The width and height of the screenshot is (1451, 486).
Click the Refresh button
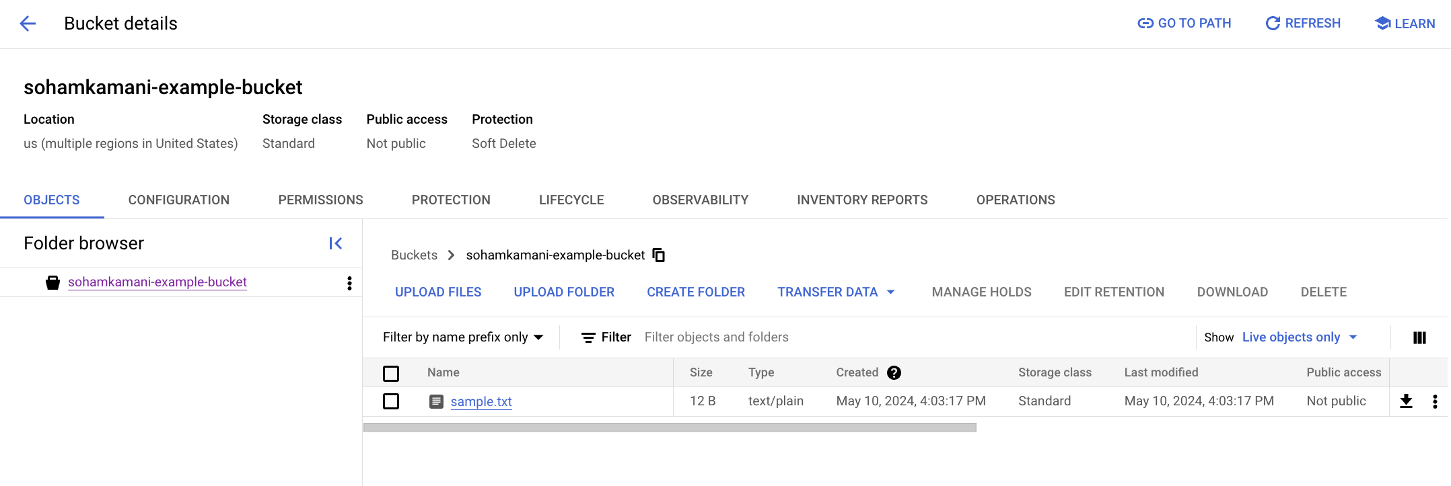click(1303, 24)
